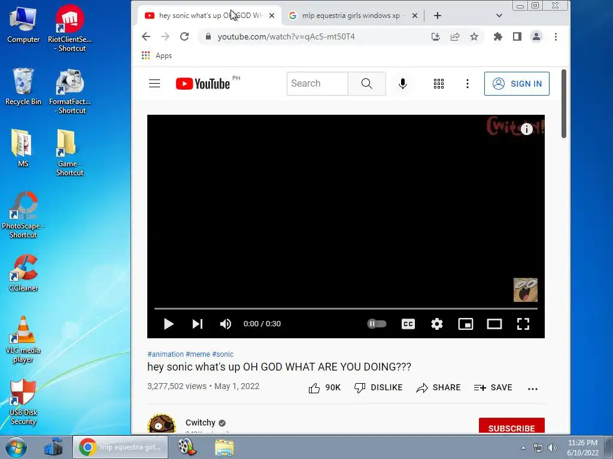Go forward in Chrome
The width and height of the screenshot is (613, 459).
[165, 36]
